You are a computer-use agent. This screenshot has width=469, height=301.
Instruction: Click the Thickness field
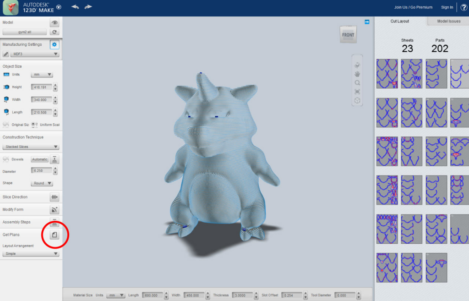(x=243, y=296)
